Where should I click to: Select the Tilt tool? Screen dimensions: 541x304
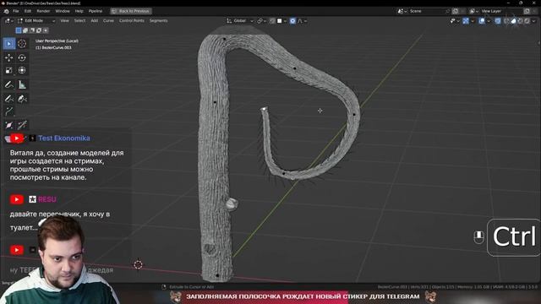pos(22,125)
